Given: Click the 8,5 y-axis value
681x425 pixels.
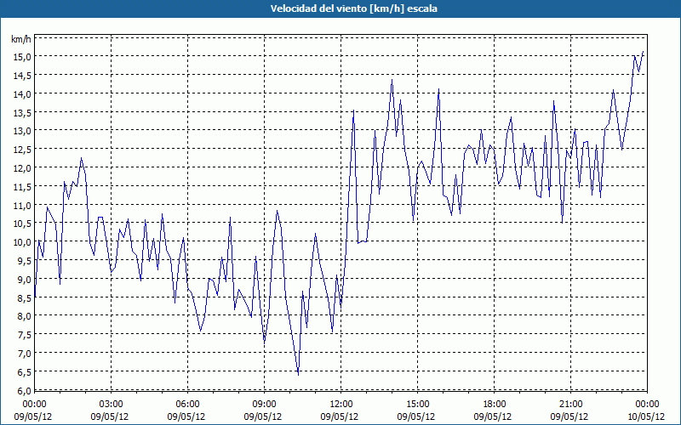Looking at the screenshot, I should pos(25,297).
